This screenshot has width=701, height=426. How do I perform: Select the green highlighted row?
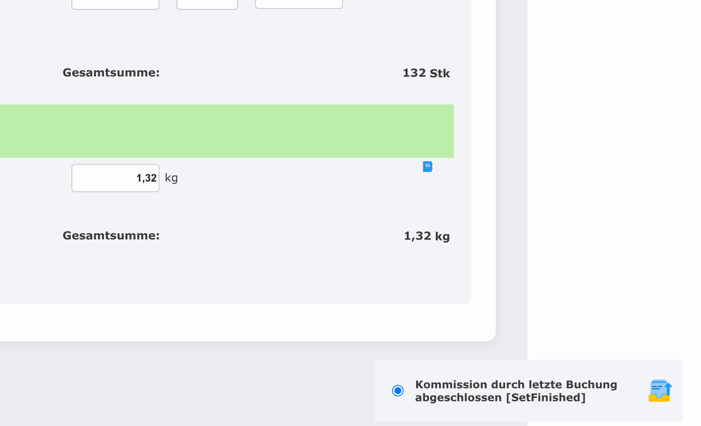point(226,130)
